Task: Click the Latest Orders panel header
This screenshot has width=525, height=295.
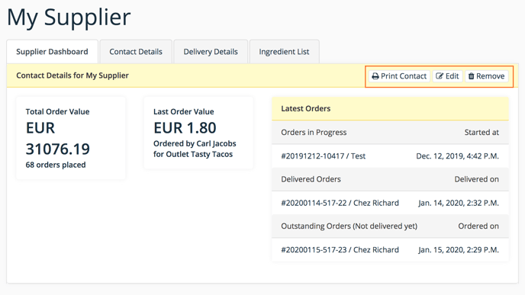Action: (390, 109)
